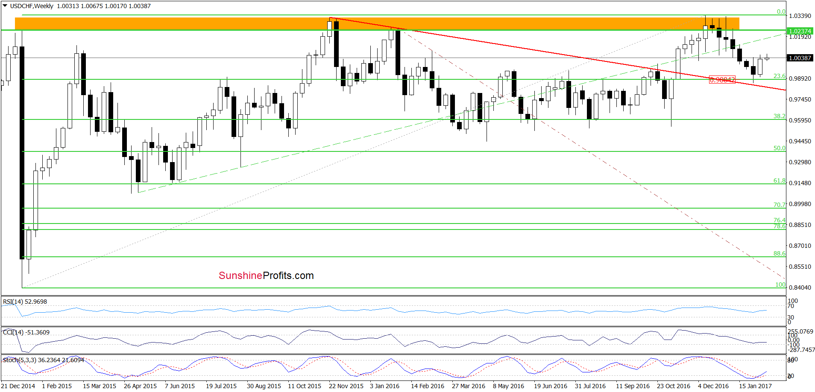Image resolution: width=815 pixels, height=392 pixels.
Task: Click the Stoch(5,3,3) indicator label
Action: (x=44, y=360)
